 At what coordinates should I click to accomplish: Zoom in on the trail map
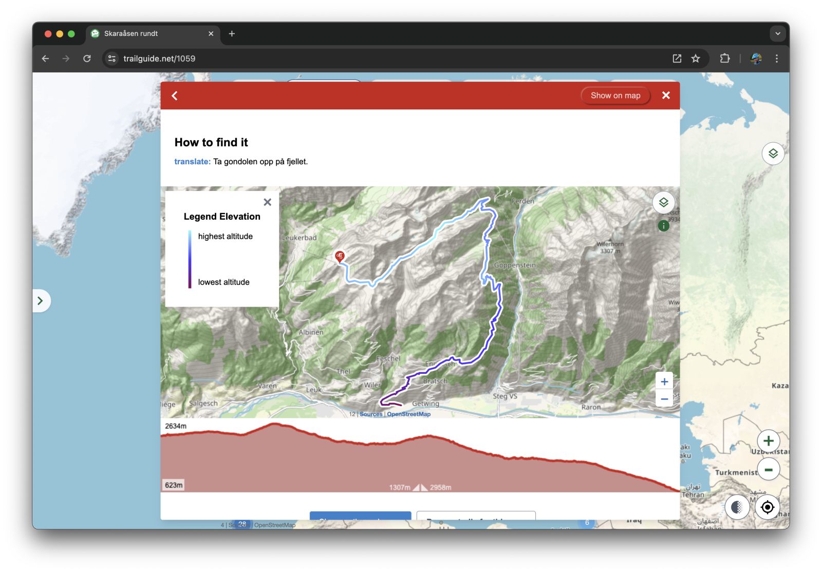664,382
